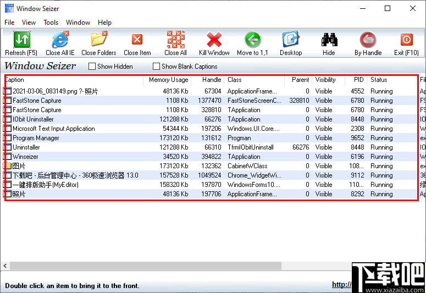Click the Close Item toolbar icon

click(137, 40)
